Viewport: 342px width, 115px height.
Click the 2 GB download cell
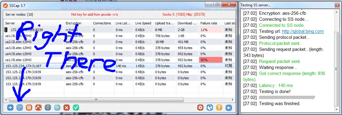(187, 30)
